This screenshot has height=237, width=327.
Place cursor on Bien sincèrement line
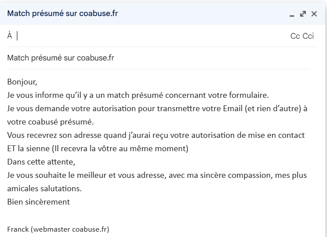pyautogui.click(x=39, y=202)
